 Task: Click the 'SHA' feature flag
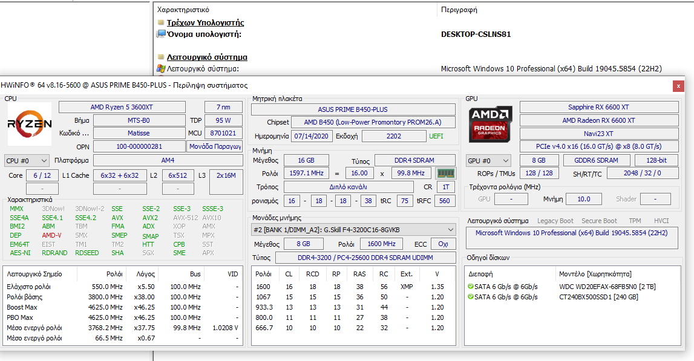117,253
